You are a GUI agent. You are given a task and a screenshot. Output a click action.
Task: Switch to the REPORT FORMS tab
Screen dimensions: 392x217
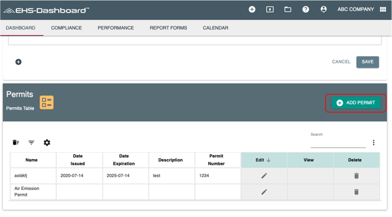[x=169, y=28]
